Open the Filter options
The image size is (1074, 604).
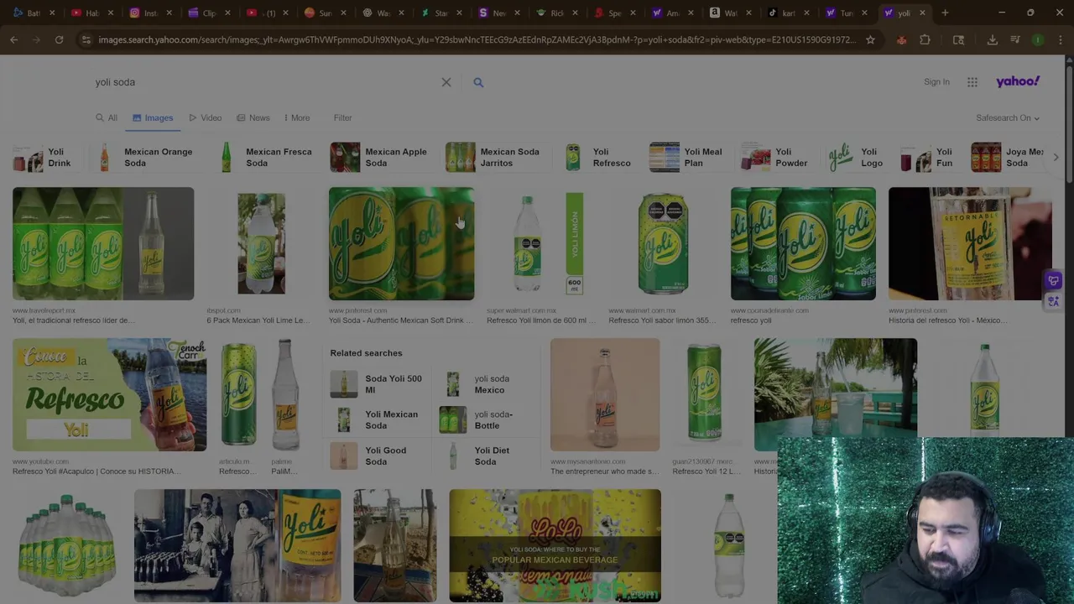[342, 117]
